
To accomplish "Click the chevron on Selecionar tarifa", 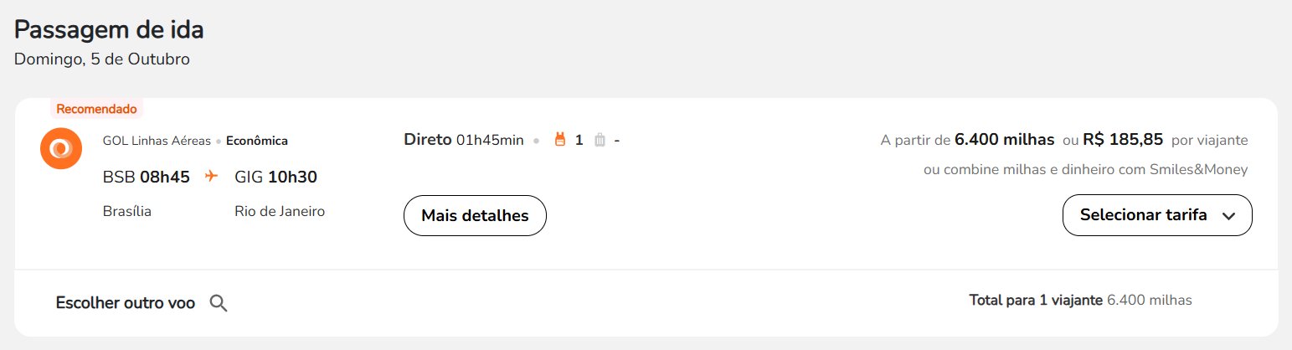I will pos(1228,216).
